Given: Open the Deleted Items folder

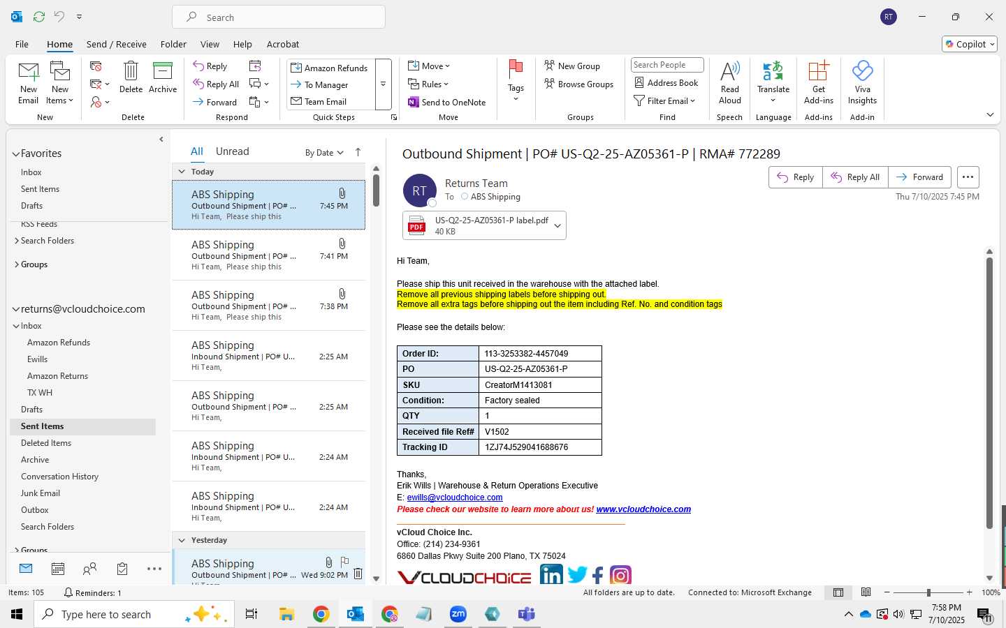Looking at the screenshot, I should pos(46,443).
